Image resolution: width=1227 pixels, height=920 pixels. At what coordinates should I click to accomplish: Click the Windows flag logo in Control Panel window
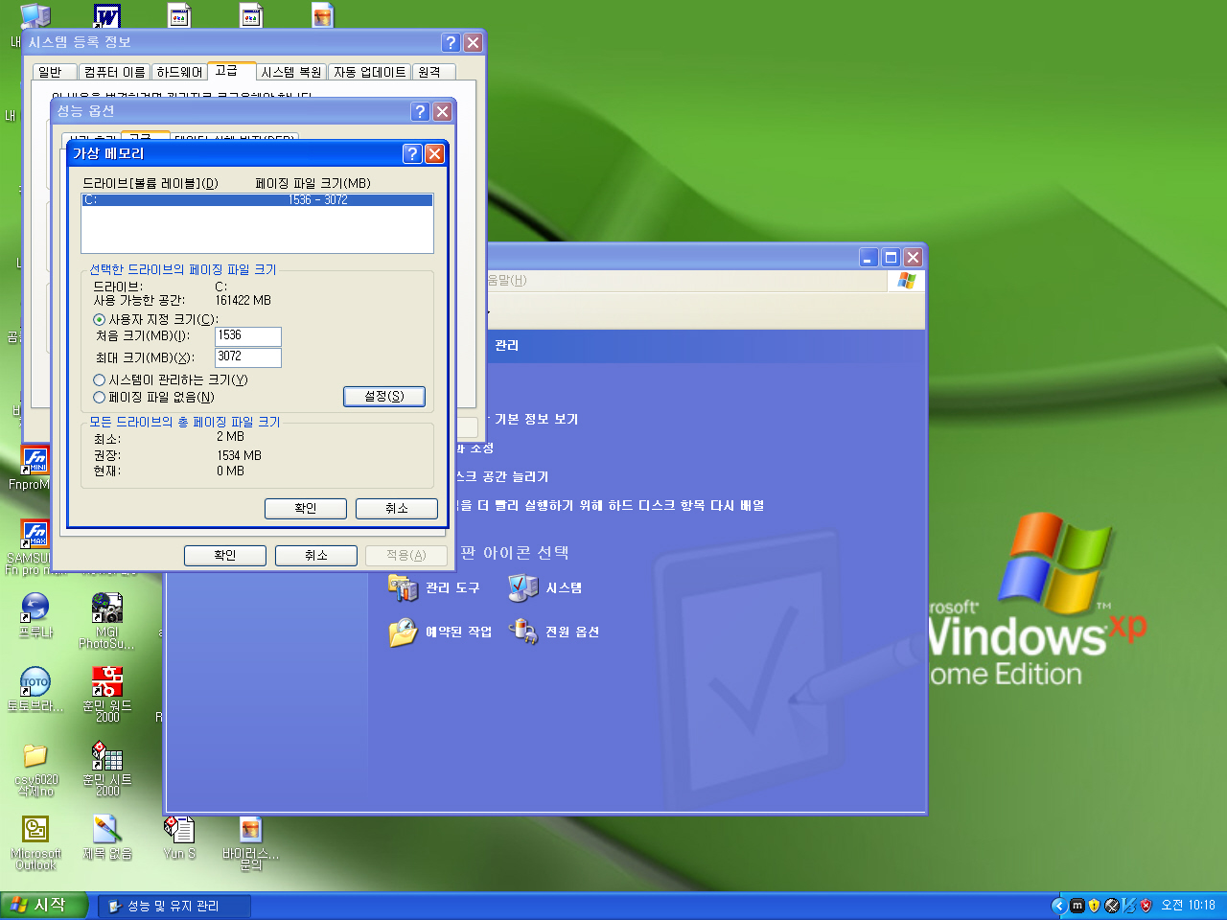[906, 280]
